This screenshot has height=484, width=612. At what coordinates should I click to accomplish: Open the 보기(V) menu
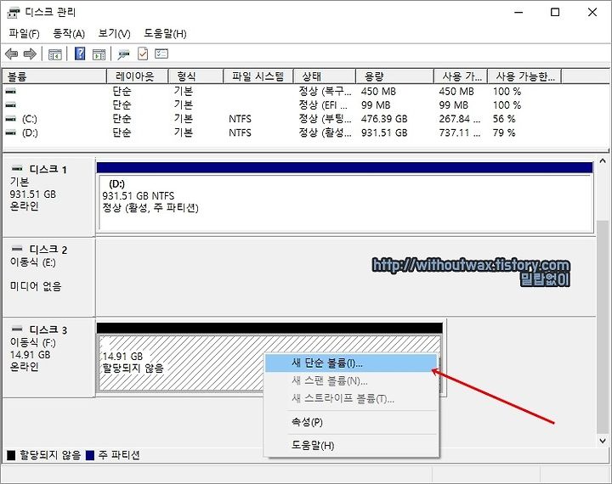(x=114, y=34)
